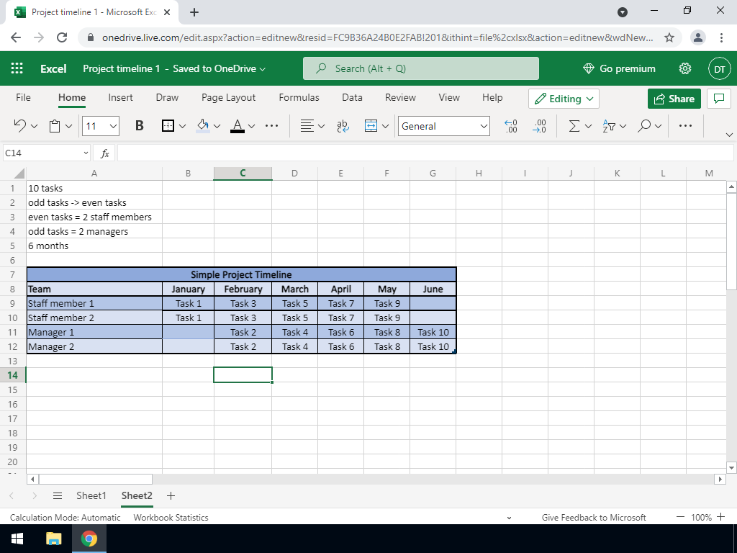This screenshot has width=737, height=553.
Task: Bookmark this page with star icon
Action: point(669,37)
